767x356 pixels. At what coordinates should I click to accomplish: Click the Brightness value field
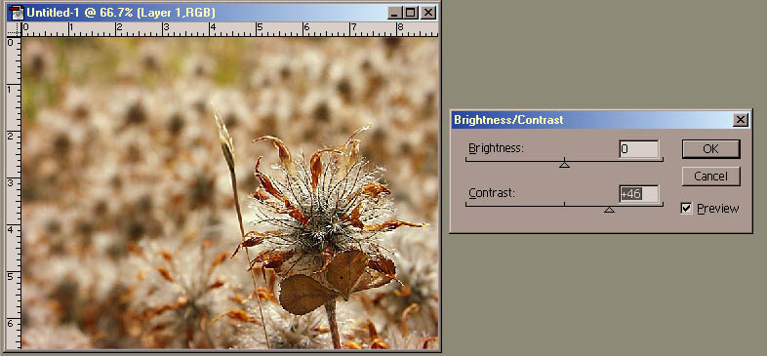(639, 149)
